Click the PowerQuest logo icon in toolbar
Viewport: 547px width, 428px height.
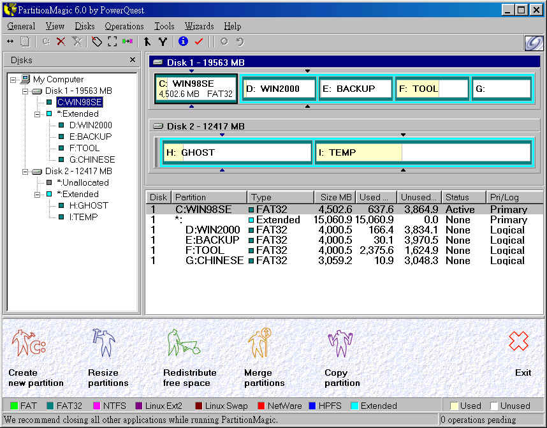pos(534,43)
